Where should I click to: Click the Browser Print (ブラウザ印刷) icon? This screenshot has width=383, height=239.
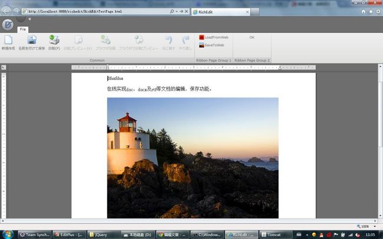click(105, 40)
